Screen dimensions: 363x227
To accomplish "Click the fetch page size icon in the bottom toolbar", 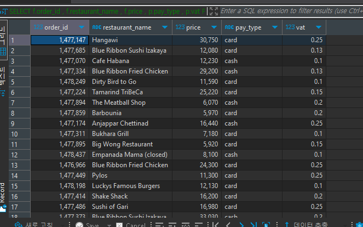I will [266, 225].
